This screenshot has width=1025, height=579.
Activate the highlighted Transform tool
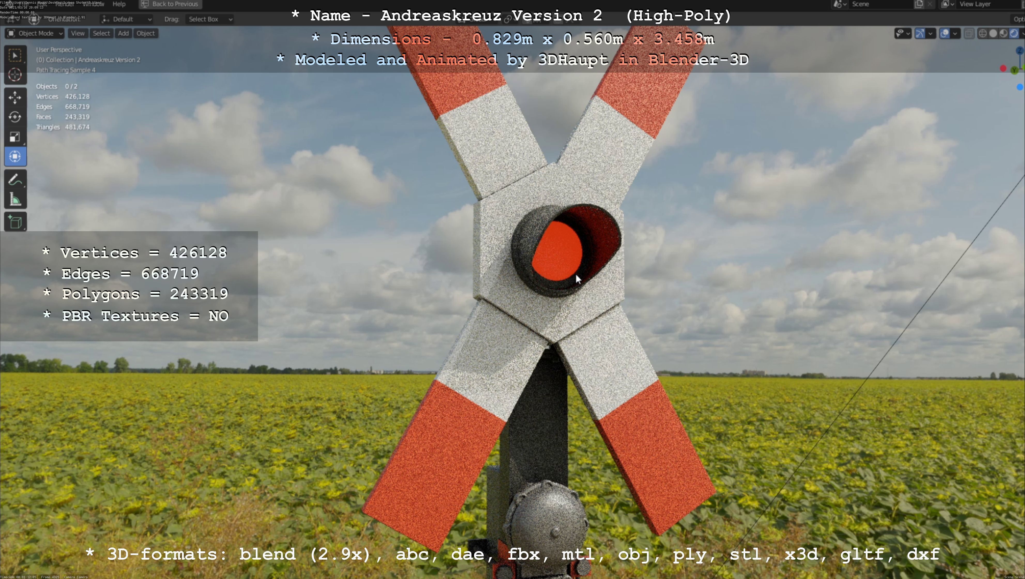[15, 156]
